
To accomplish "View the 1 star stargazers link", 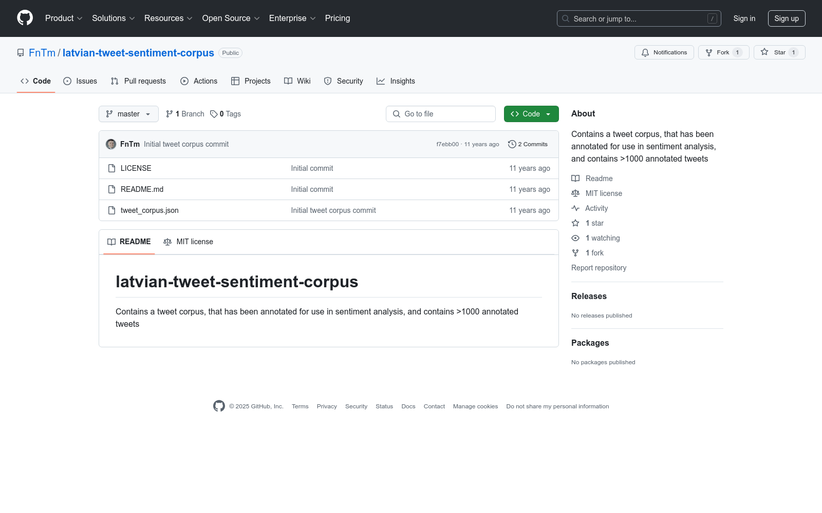I will click(588, 223).
